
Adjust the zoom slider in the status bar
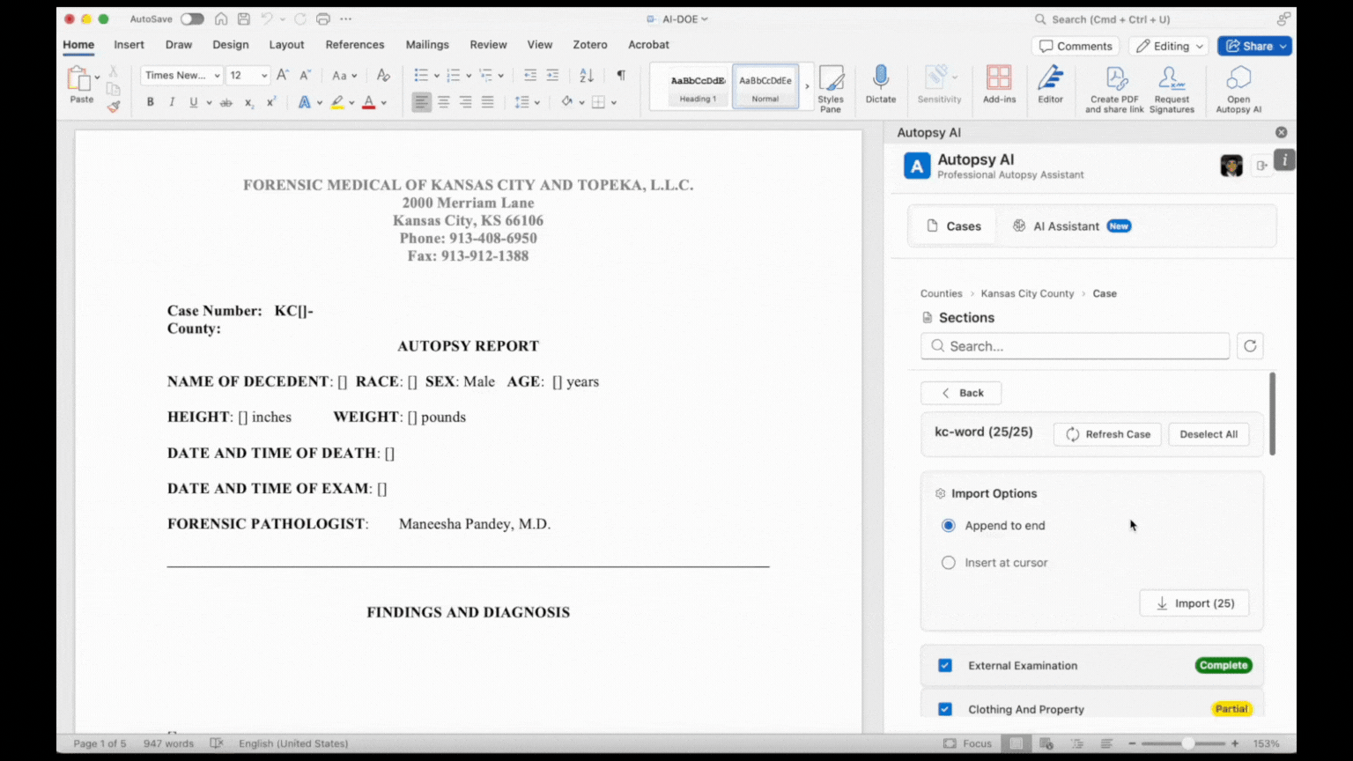tap(1188, 743)
